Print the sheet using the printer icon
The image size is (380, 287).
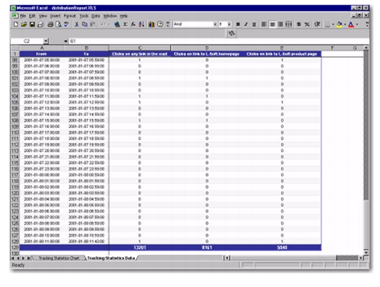(50, 25)
